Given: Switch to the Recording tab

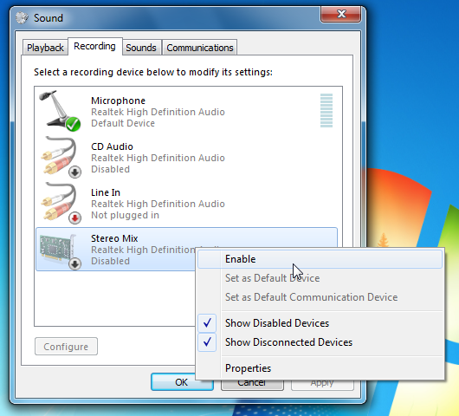Looking at the screenshot, I should pyautogui.click(x=95, y=46).
